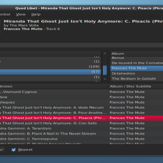Select the song row ending in Viaquez
This screenshot has height=163, width=163.
tap(81, 102)
